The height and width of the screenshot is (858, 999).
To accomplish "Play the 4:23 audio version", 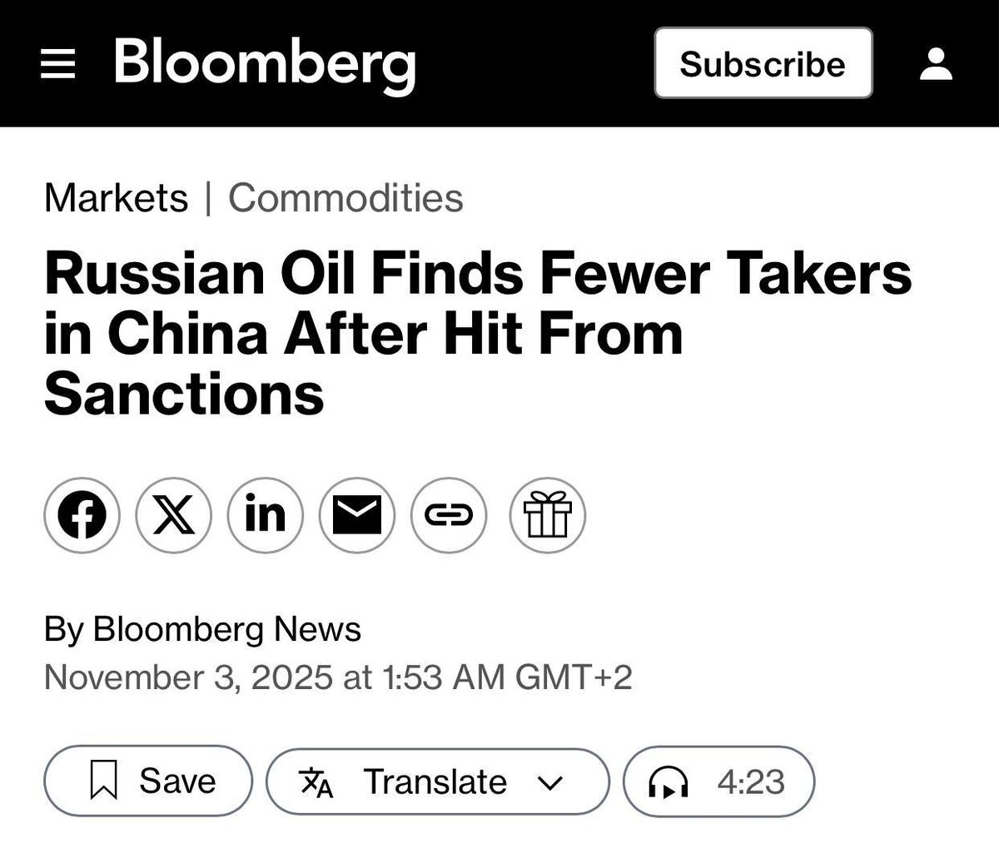I will point(718,781).
